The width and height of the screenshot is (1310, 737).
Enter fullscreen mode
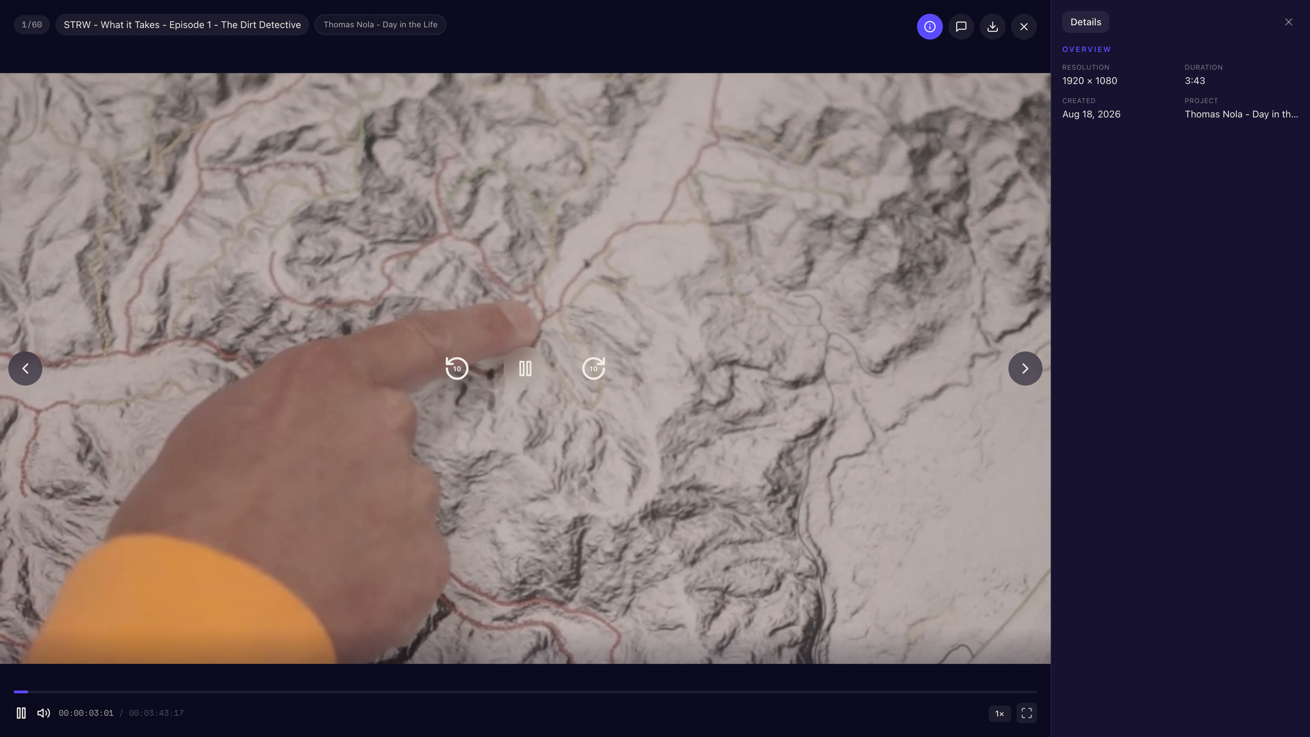click(1027, 713)
